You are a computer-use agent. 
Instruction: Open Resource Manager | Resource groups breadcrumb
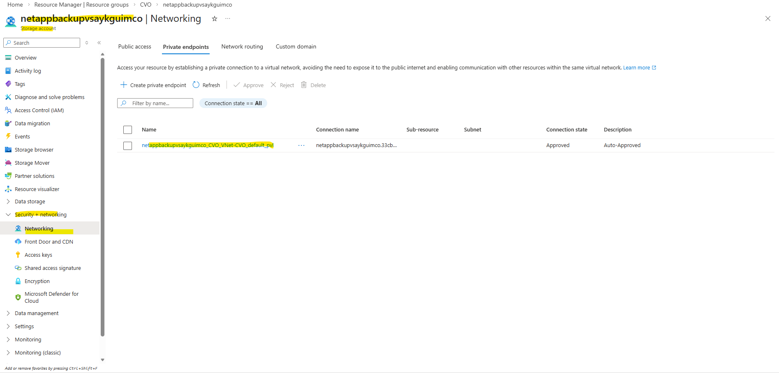81,5
